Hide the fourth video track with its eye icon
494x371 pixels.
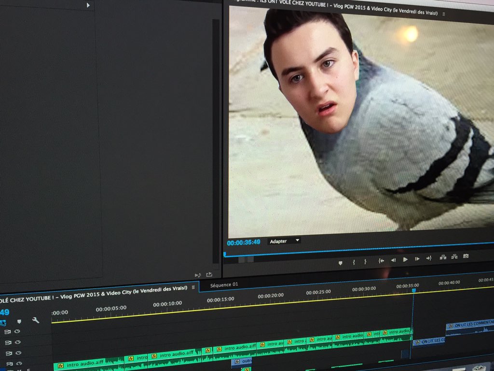(19, 363)
